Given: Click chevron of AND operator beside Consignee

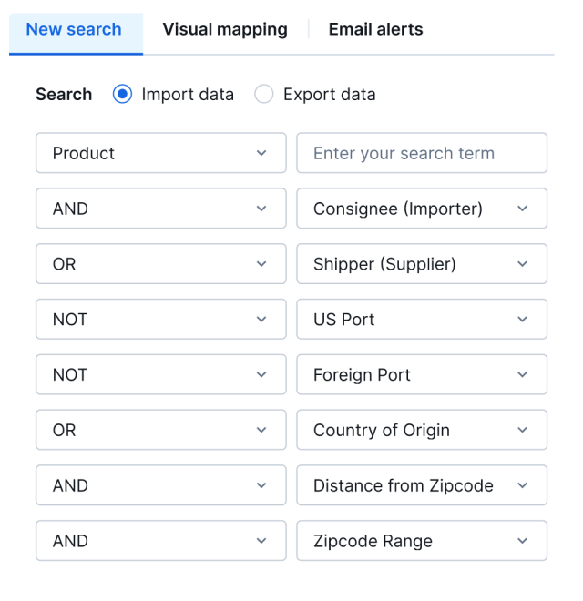Looking at the screenshot, I should [x=261, y=209].
